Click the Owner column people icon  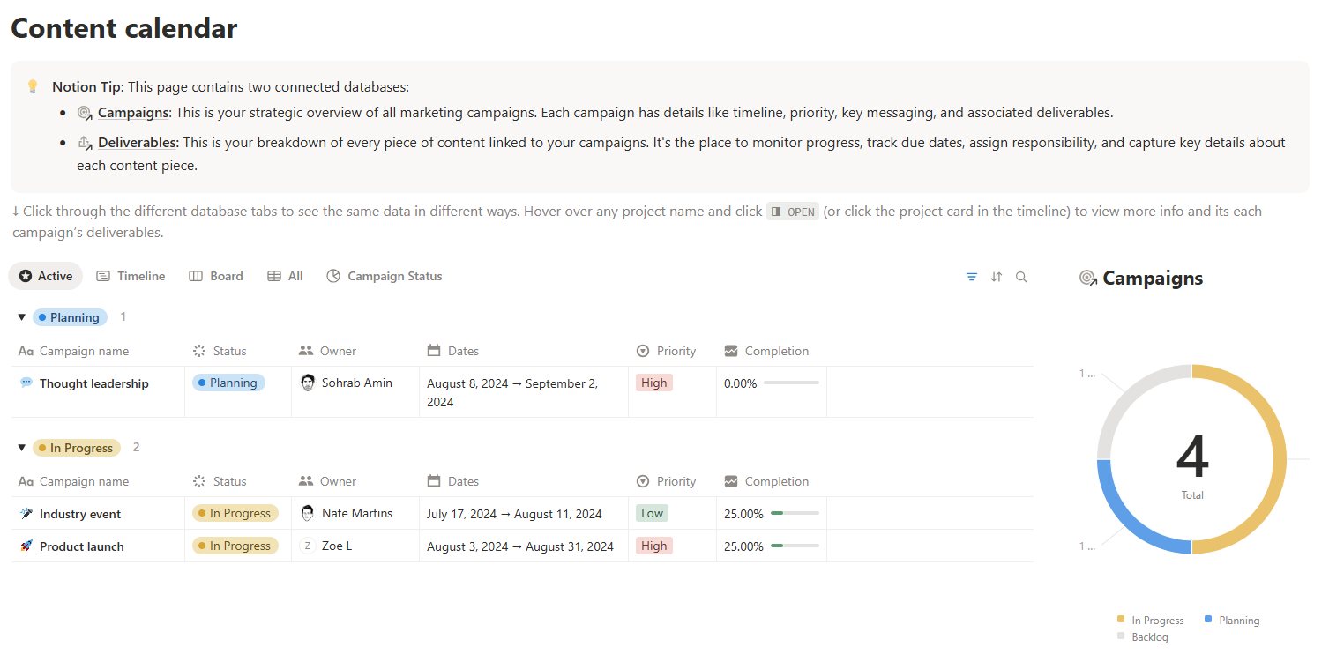pyautogui.click(x=304, y=351)
